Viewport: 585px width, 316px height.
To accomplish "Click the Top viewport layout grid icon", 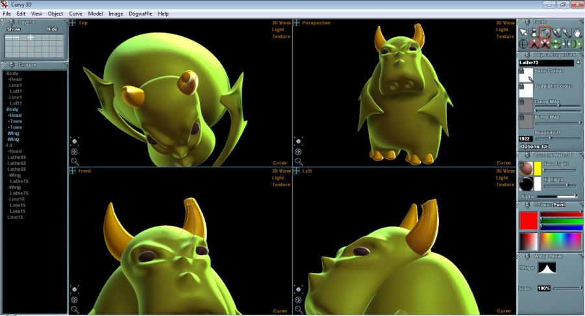I will (x=72, y=23).
